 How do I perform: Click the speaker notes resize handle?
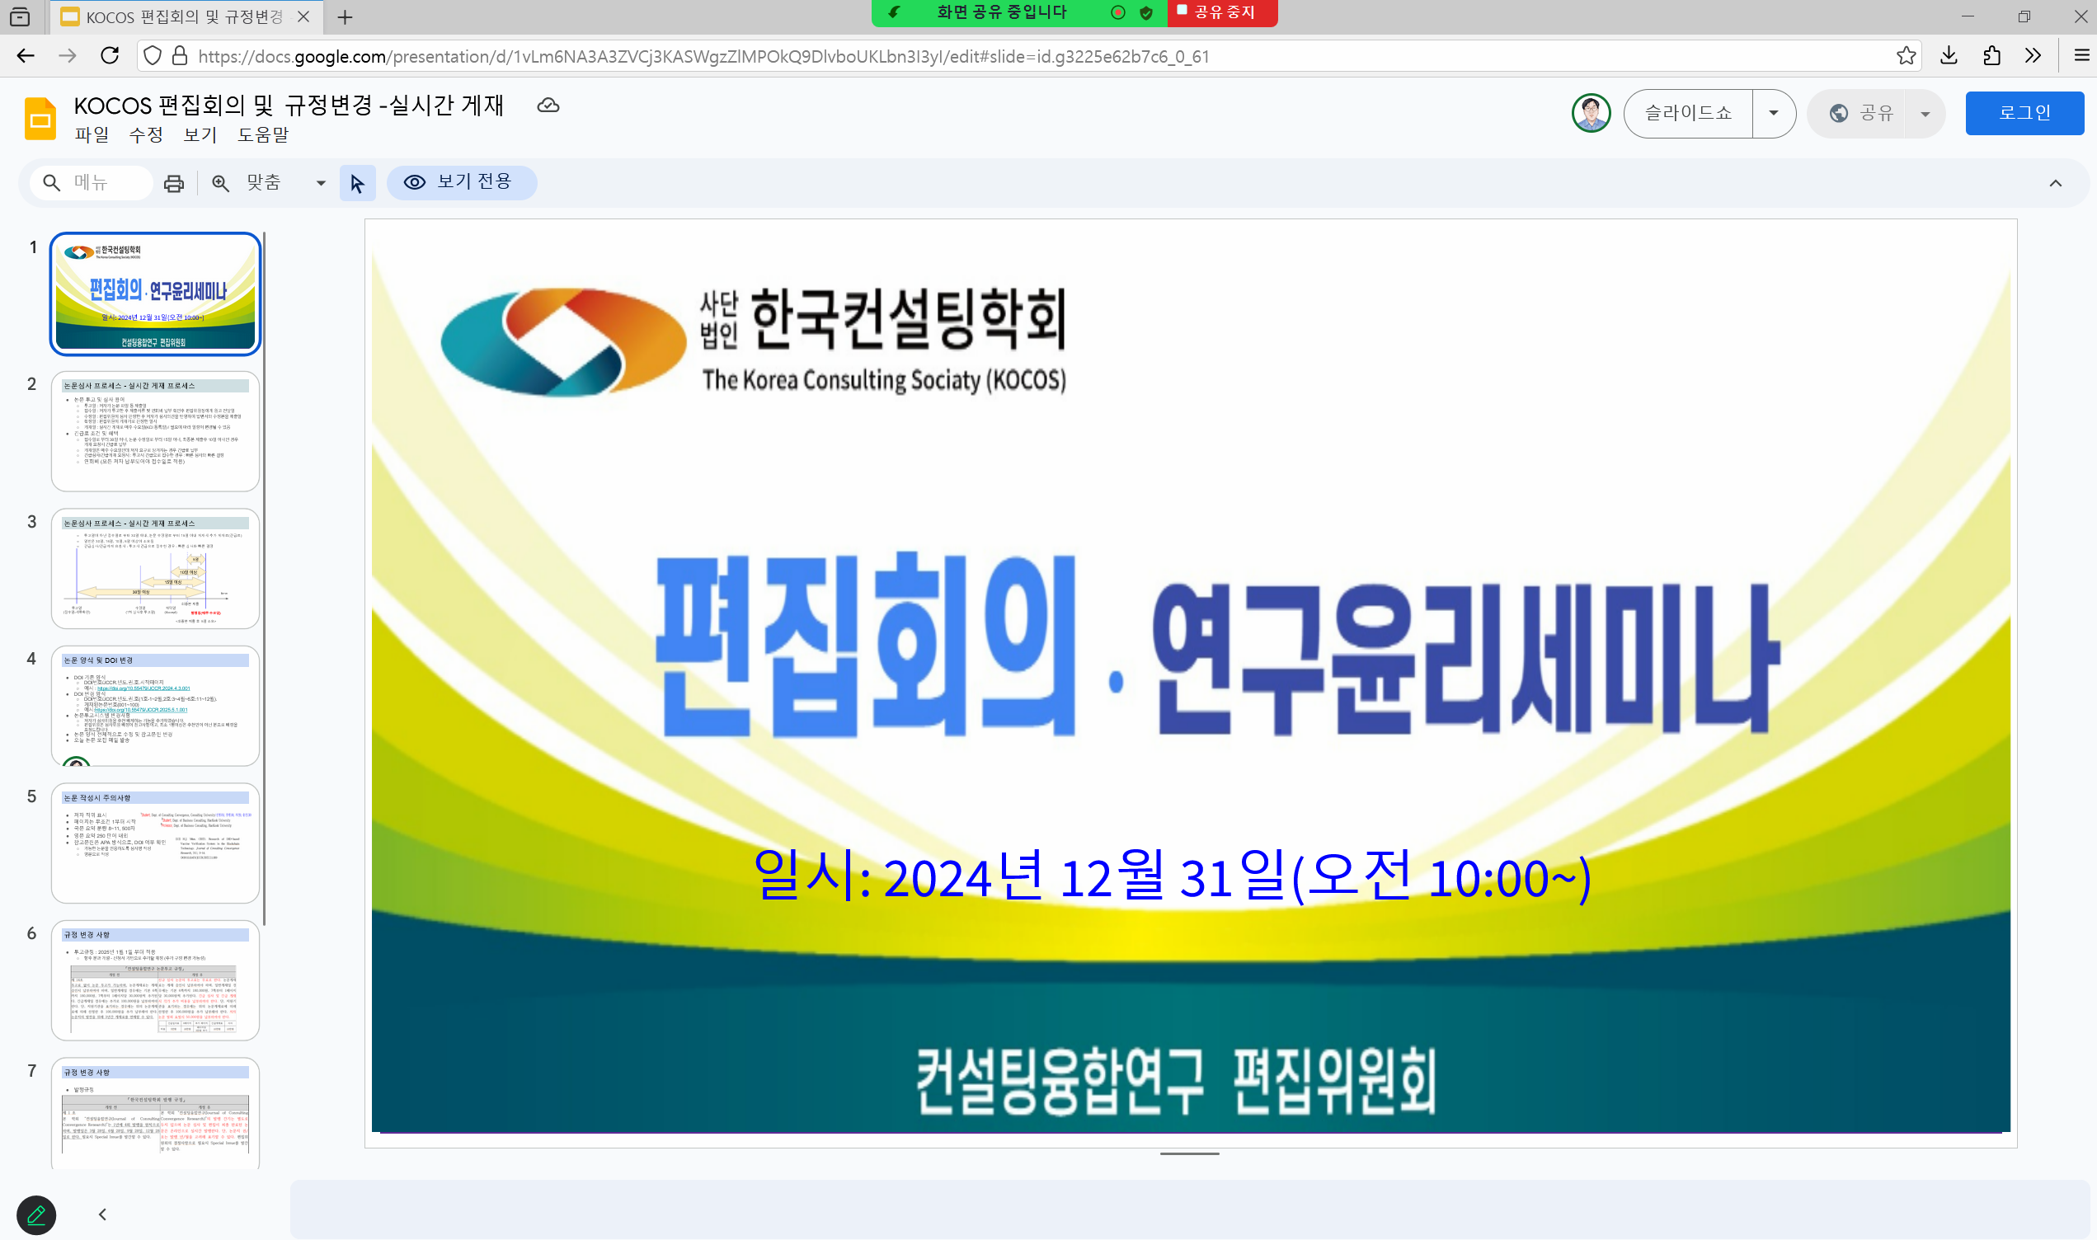pyautogui.click(x=1190, y=1154)
